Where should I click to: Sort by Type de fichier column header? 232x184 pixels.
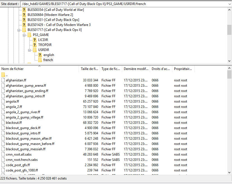click(x=111, y=69)
